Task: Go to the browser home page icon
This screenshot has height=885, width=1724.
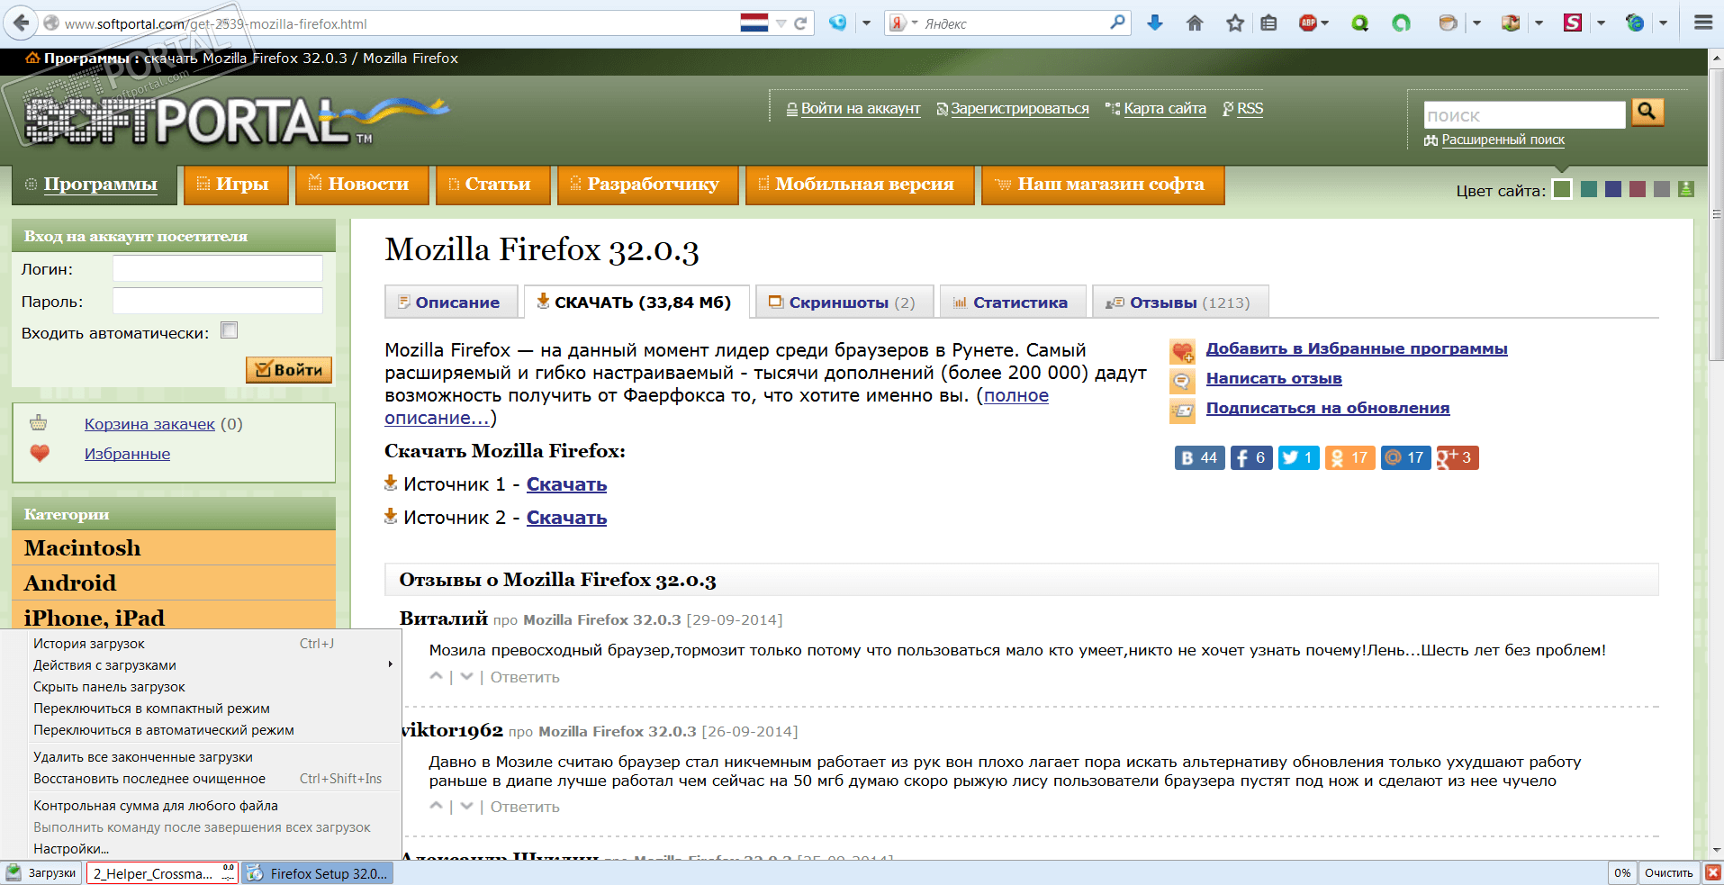Action: (x=1195, y=23)
